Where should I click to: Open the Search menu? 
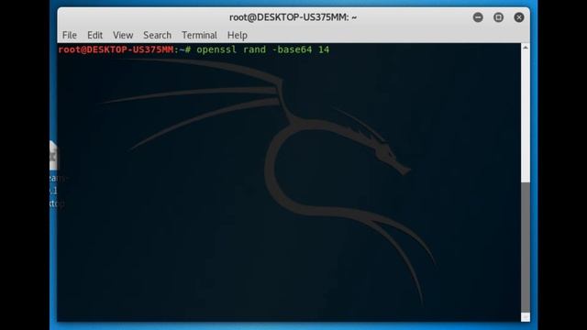tap(157, 35)
